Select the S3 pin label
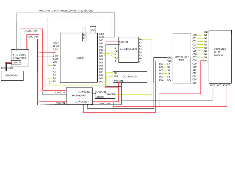The image size is (235, 176). tap(169, 77)
